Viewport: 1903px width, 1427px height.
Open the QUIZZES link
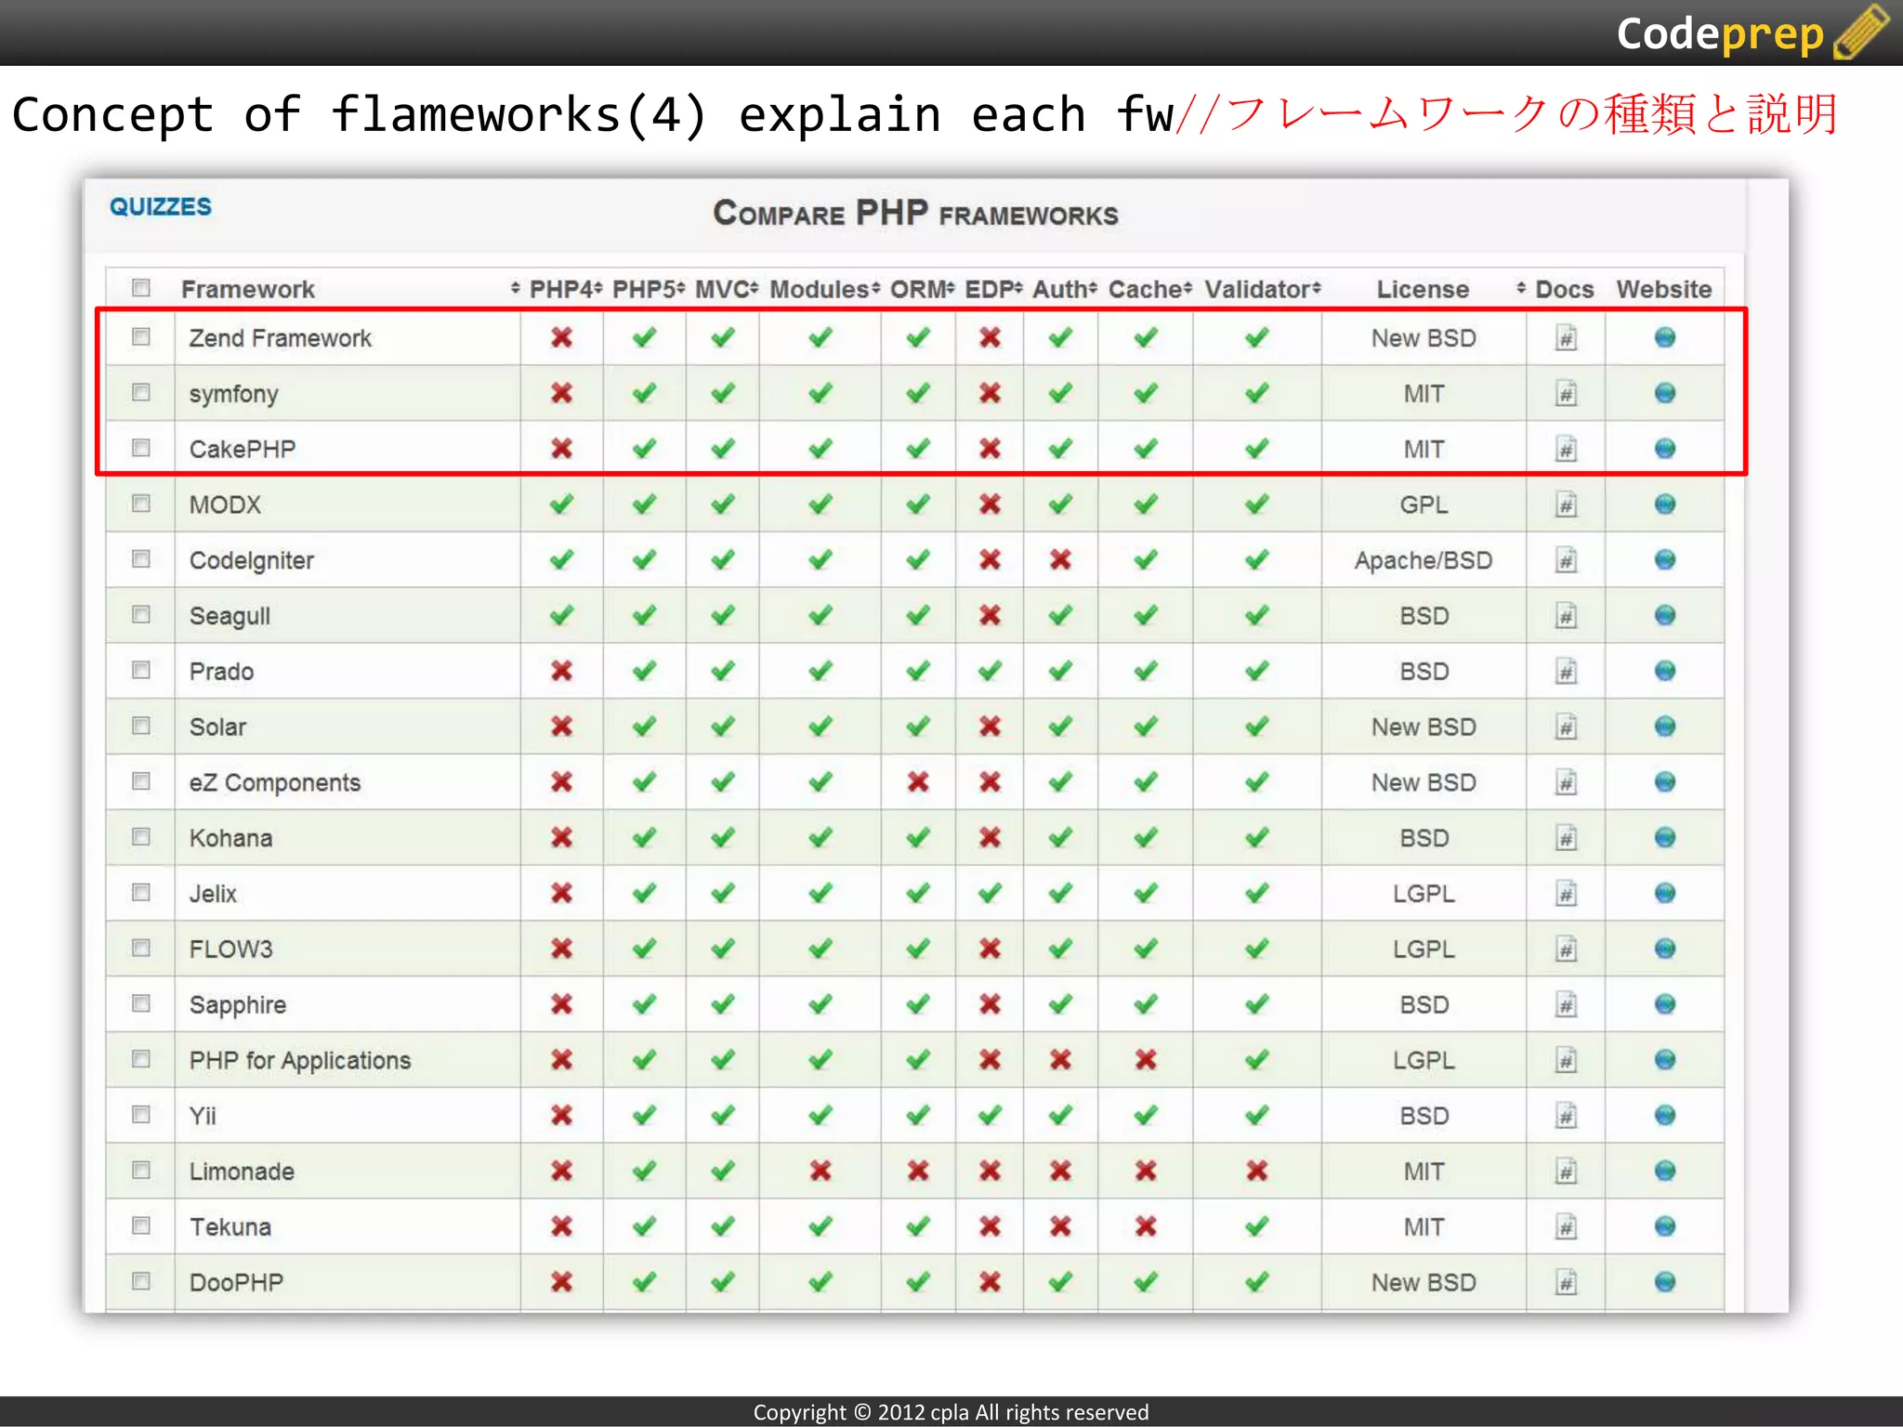[x=161, y=206]
